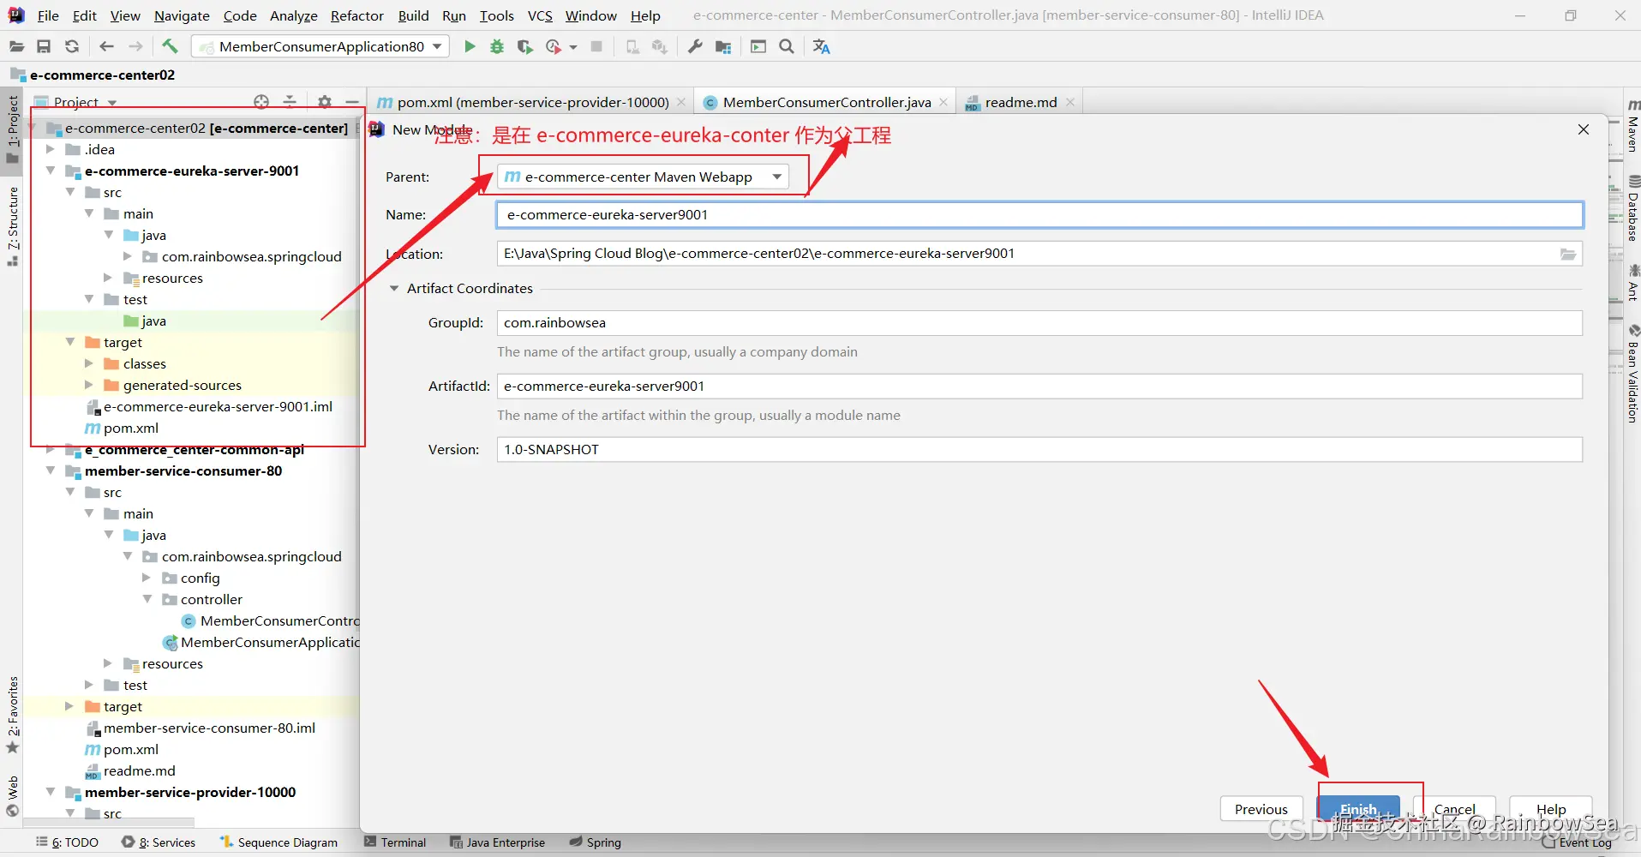The image size is (1641, 857).
Task: Click the Finish button
Action: pos(1358,809)
